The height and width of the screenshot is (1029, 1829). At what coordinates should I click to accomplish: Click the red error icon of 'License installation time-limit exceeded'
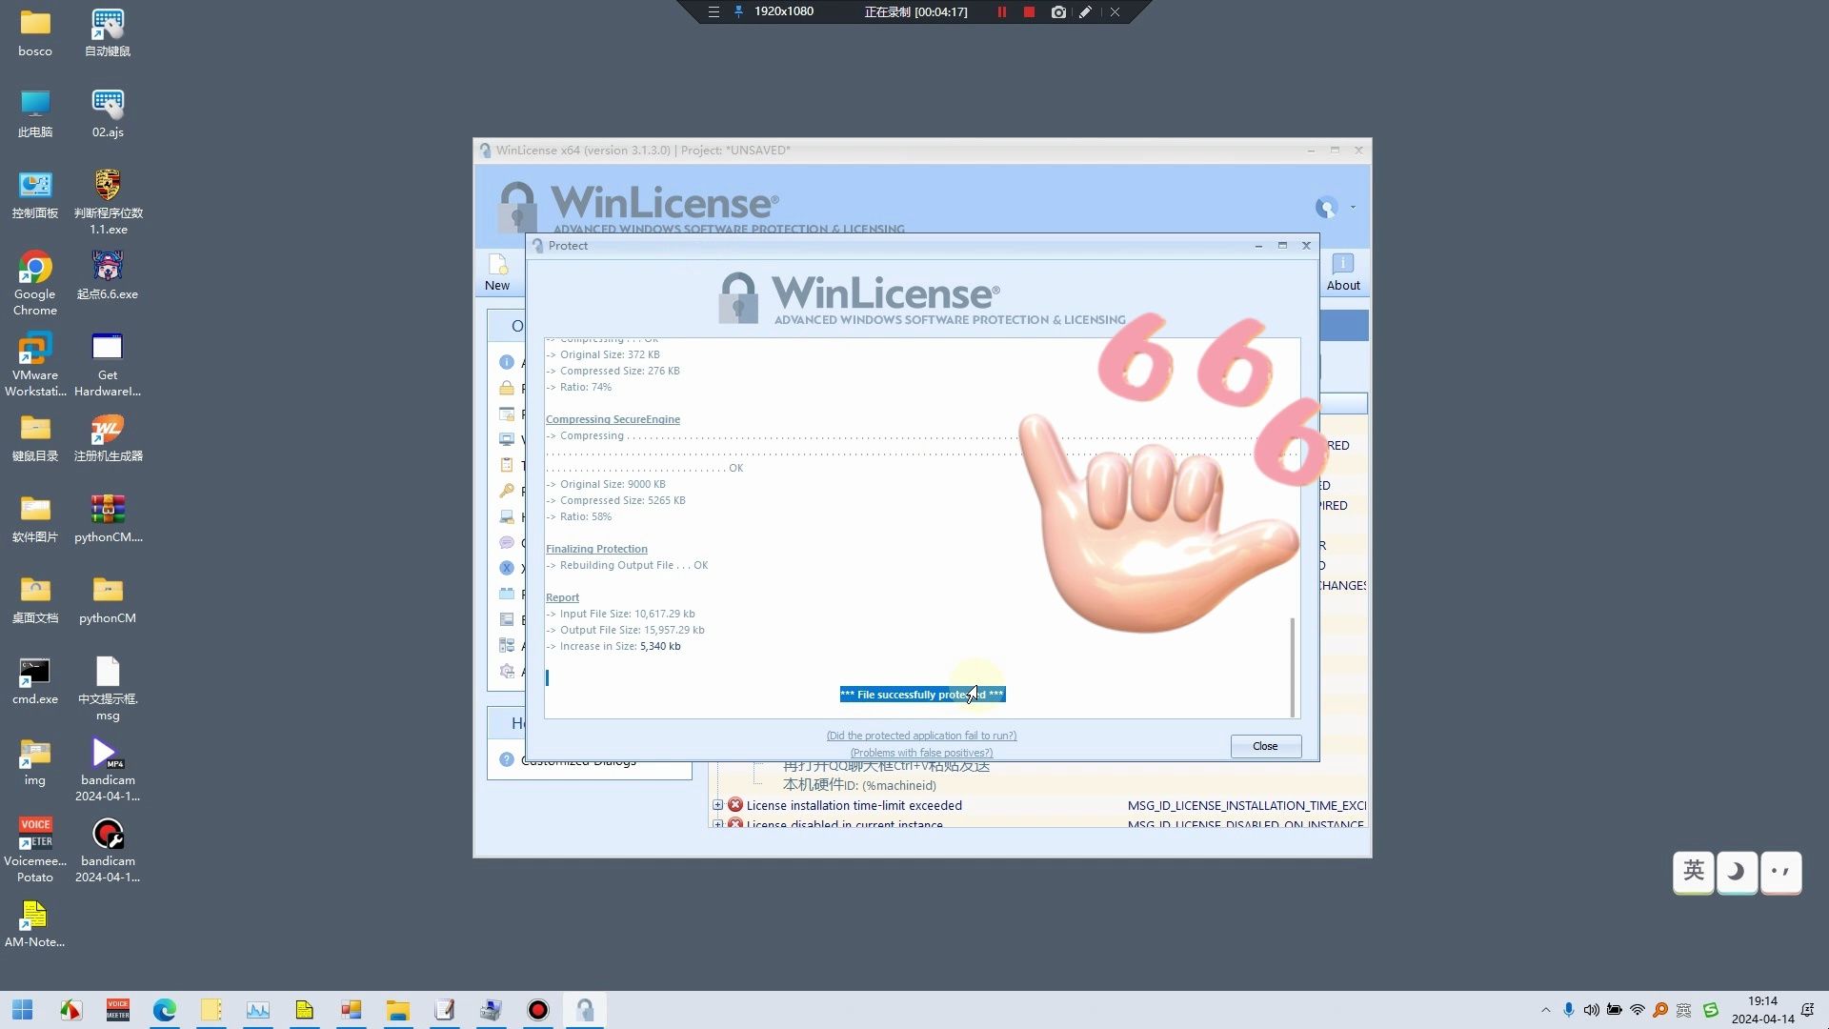point(735,805)
